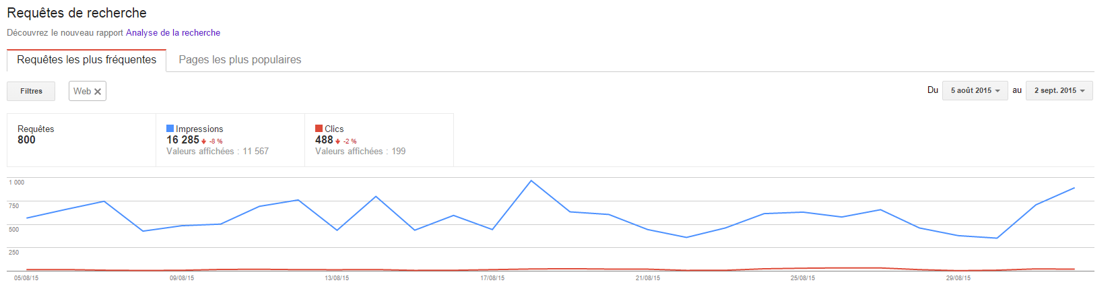Click the red Clics legend square
Viewport: 1114px width, 291px height.
click(319, 128)
